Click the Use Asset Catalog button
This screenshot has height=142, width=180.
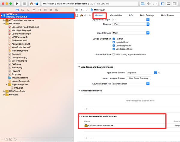click(138, 78)
